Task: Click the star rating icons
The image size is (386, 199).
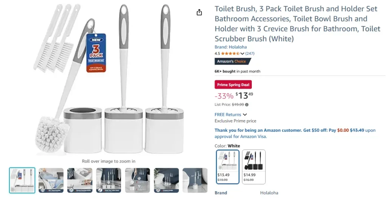Action: (230, 54)
